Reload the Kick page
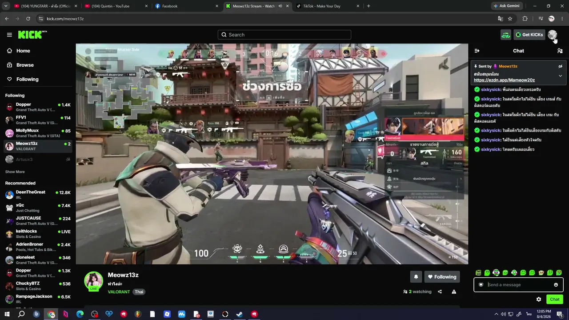 [x=28, y=19]
